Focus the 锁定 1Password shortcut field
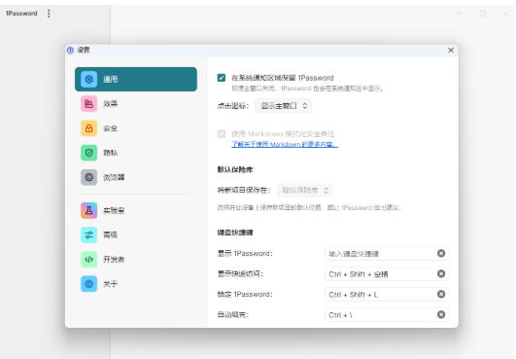 387,294
